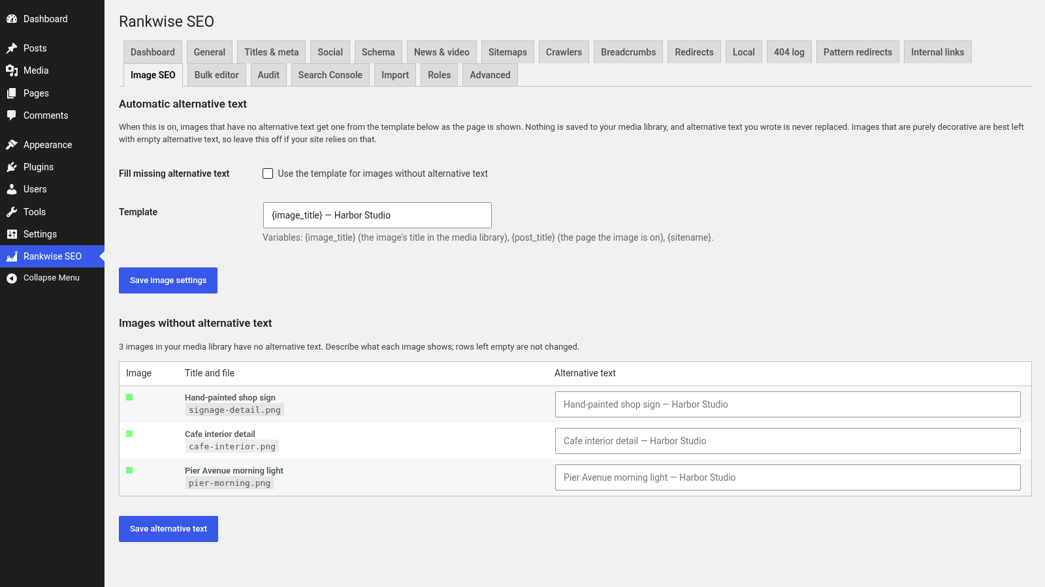
Task: Open the General tab
Action: (x=210, y=52)
